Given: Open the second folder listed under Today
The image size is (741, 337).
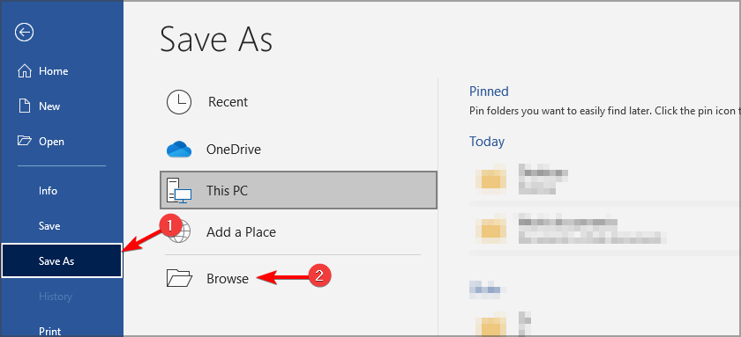Looking at the screenshot, I should [x=605, y=231].
